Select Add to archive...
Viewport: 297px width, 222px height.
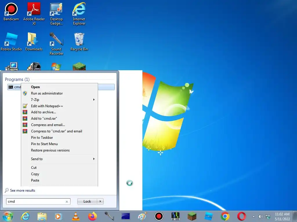coord(59,112)
